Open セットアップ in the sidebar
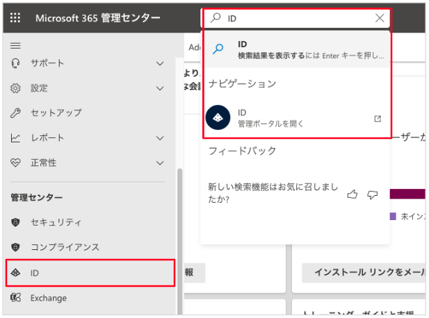The image size is (429, 318). point(88,113)
